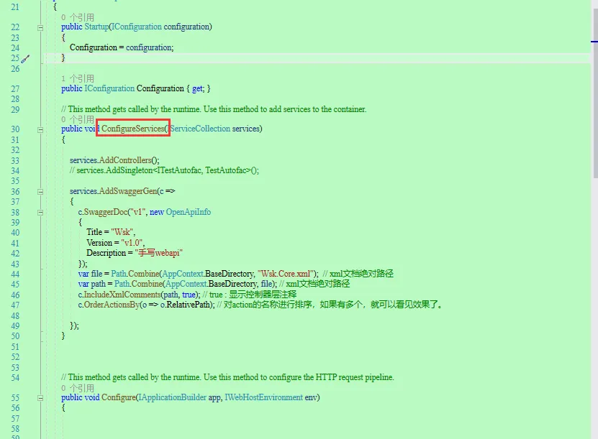Collapse the ConfigureServices method at line 30
This screenshot has height=439, width=598.
[x=40, y=130]
